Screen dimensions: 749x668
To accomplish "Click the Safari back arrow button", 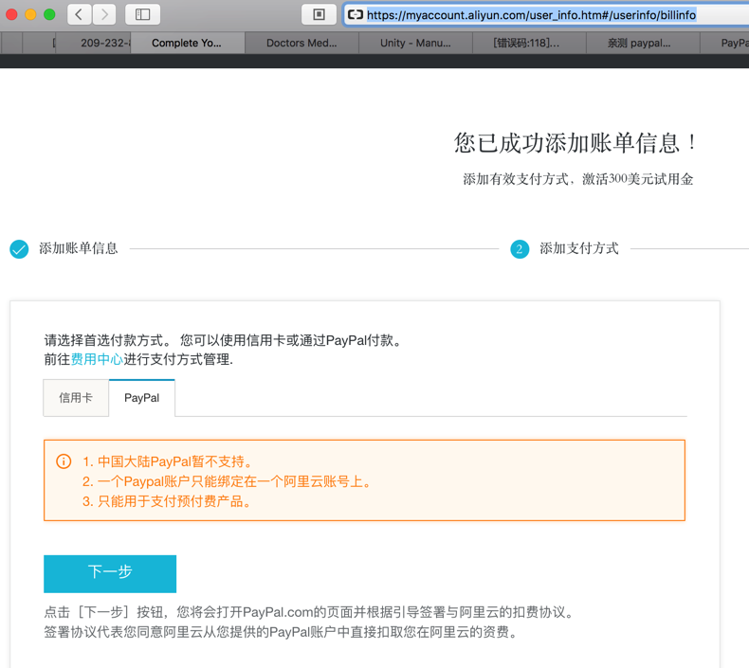I will pyautogui.click(x=80, y=14).
